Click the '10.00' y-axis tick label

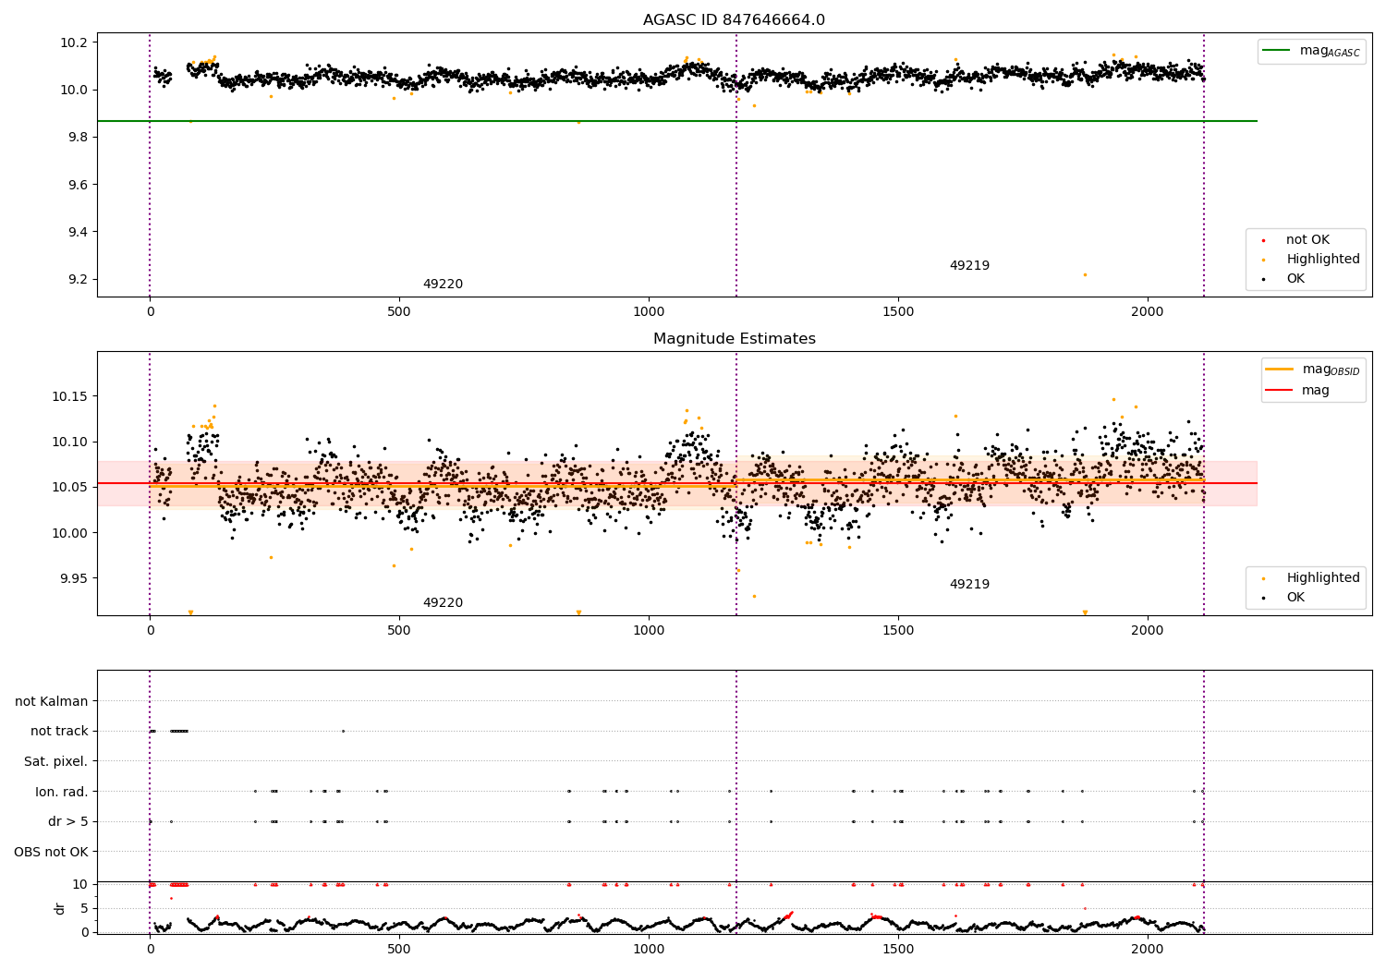(x=70, y=533)
